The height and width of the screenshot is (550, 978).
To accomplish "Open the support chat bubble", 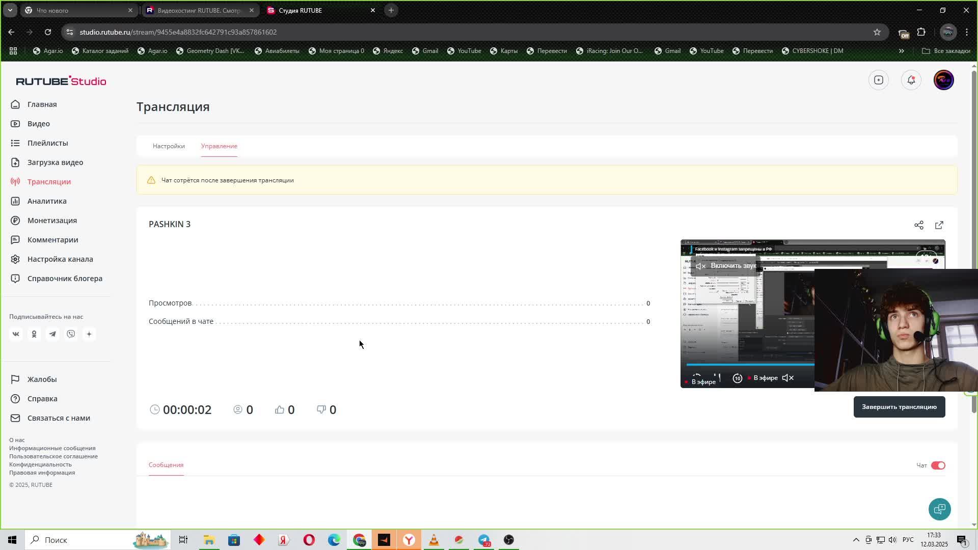I will point(939,509).
